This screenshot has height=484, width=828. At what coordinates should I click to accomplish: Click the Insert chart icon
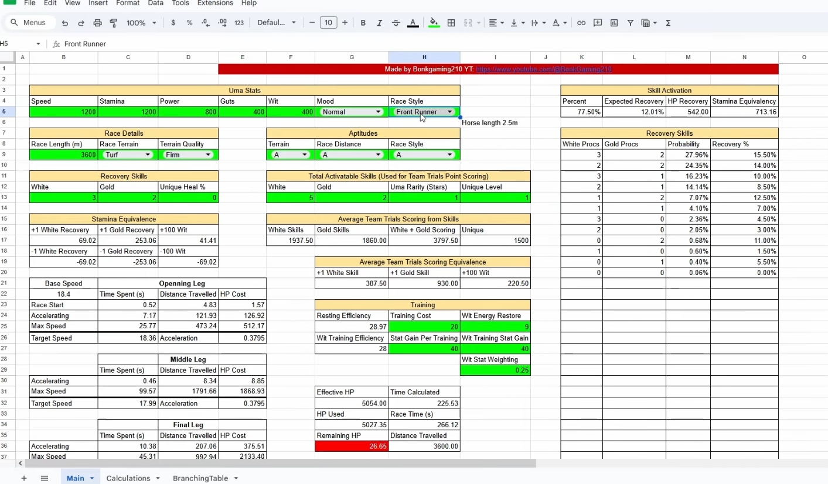614,23
